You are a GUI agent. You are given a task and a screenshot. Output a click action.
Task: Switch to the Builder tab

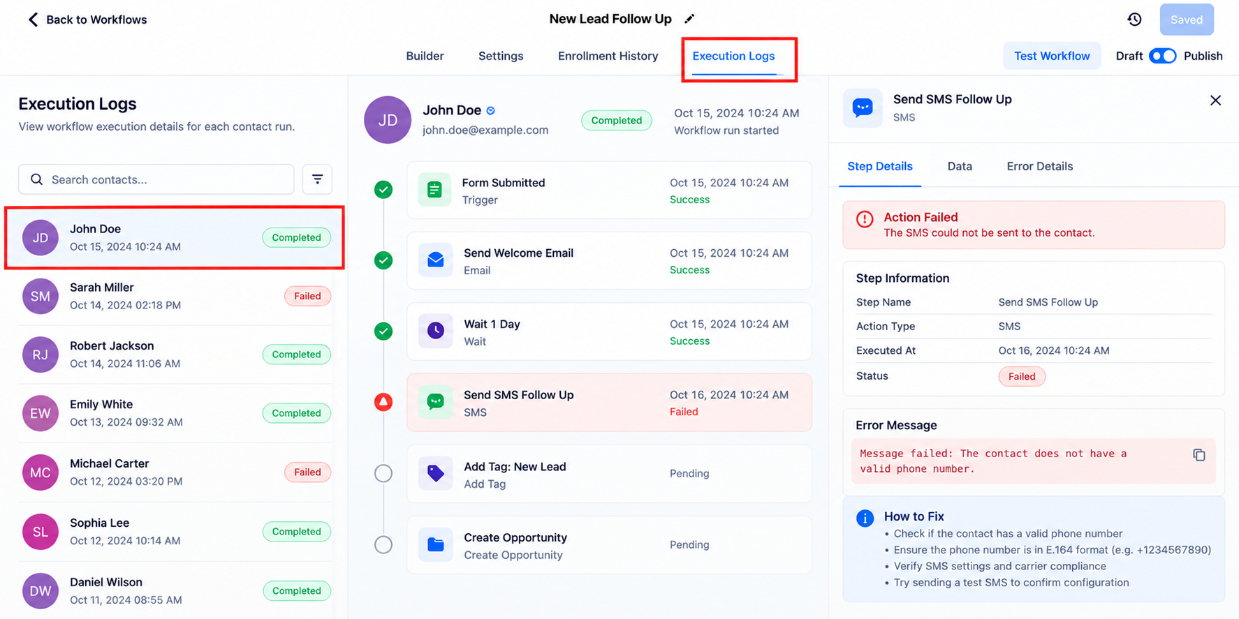pyautogui.click(x=425, y=56)
